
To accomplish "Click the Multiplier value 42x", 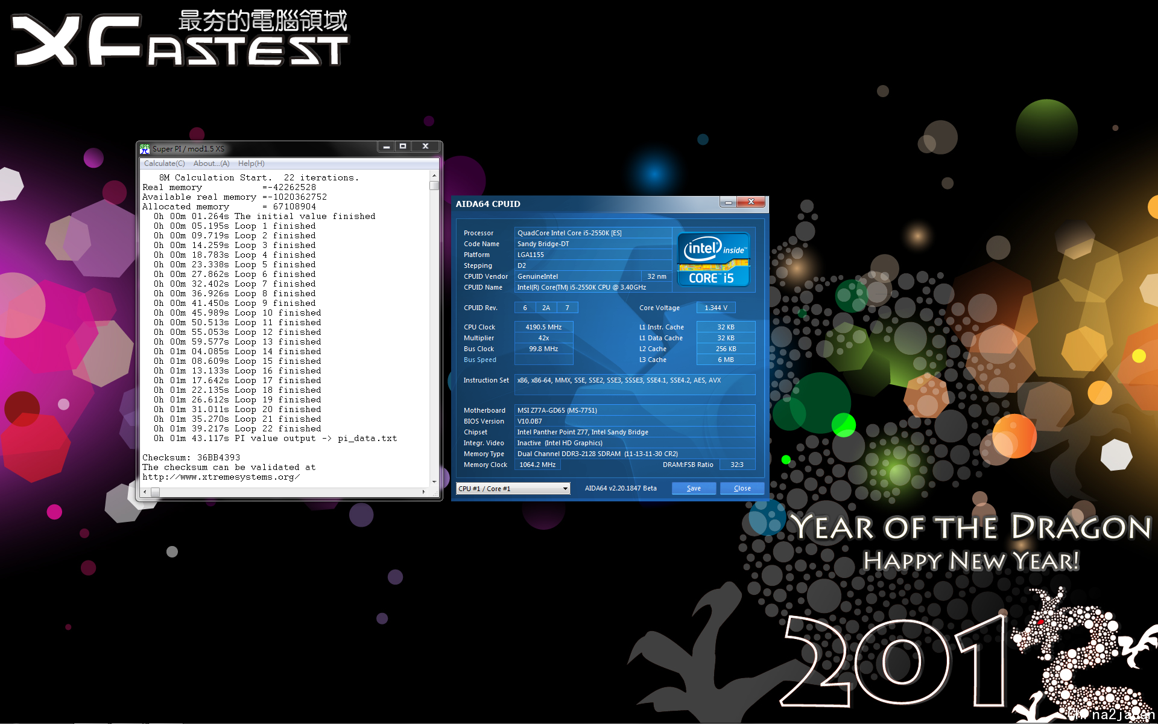I will 543,338.
